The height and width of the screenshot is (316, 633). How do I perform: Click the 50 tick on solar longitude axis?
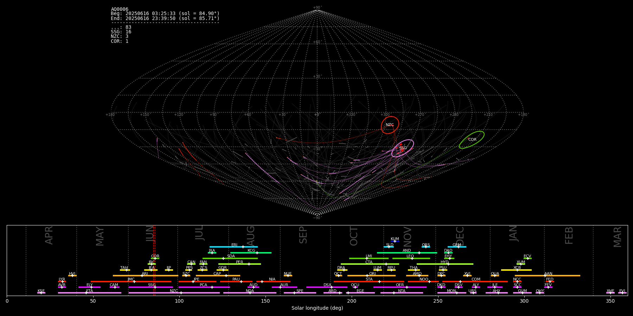pyautogui.click(x=93, y=301)
